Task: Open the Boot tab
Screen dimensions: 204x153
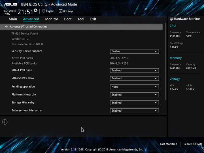Action: coord(68,19)
